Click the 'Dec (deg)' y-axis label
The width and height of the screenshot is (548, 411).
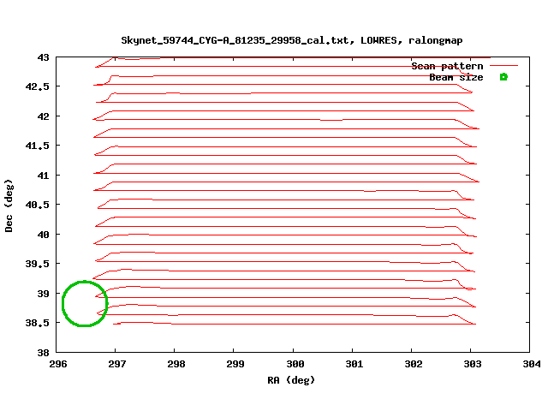[x=9, y=205]
